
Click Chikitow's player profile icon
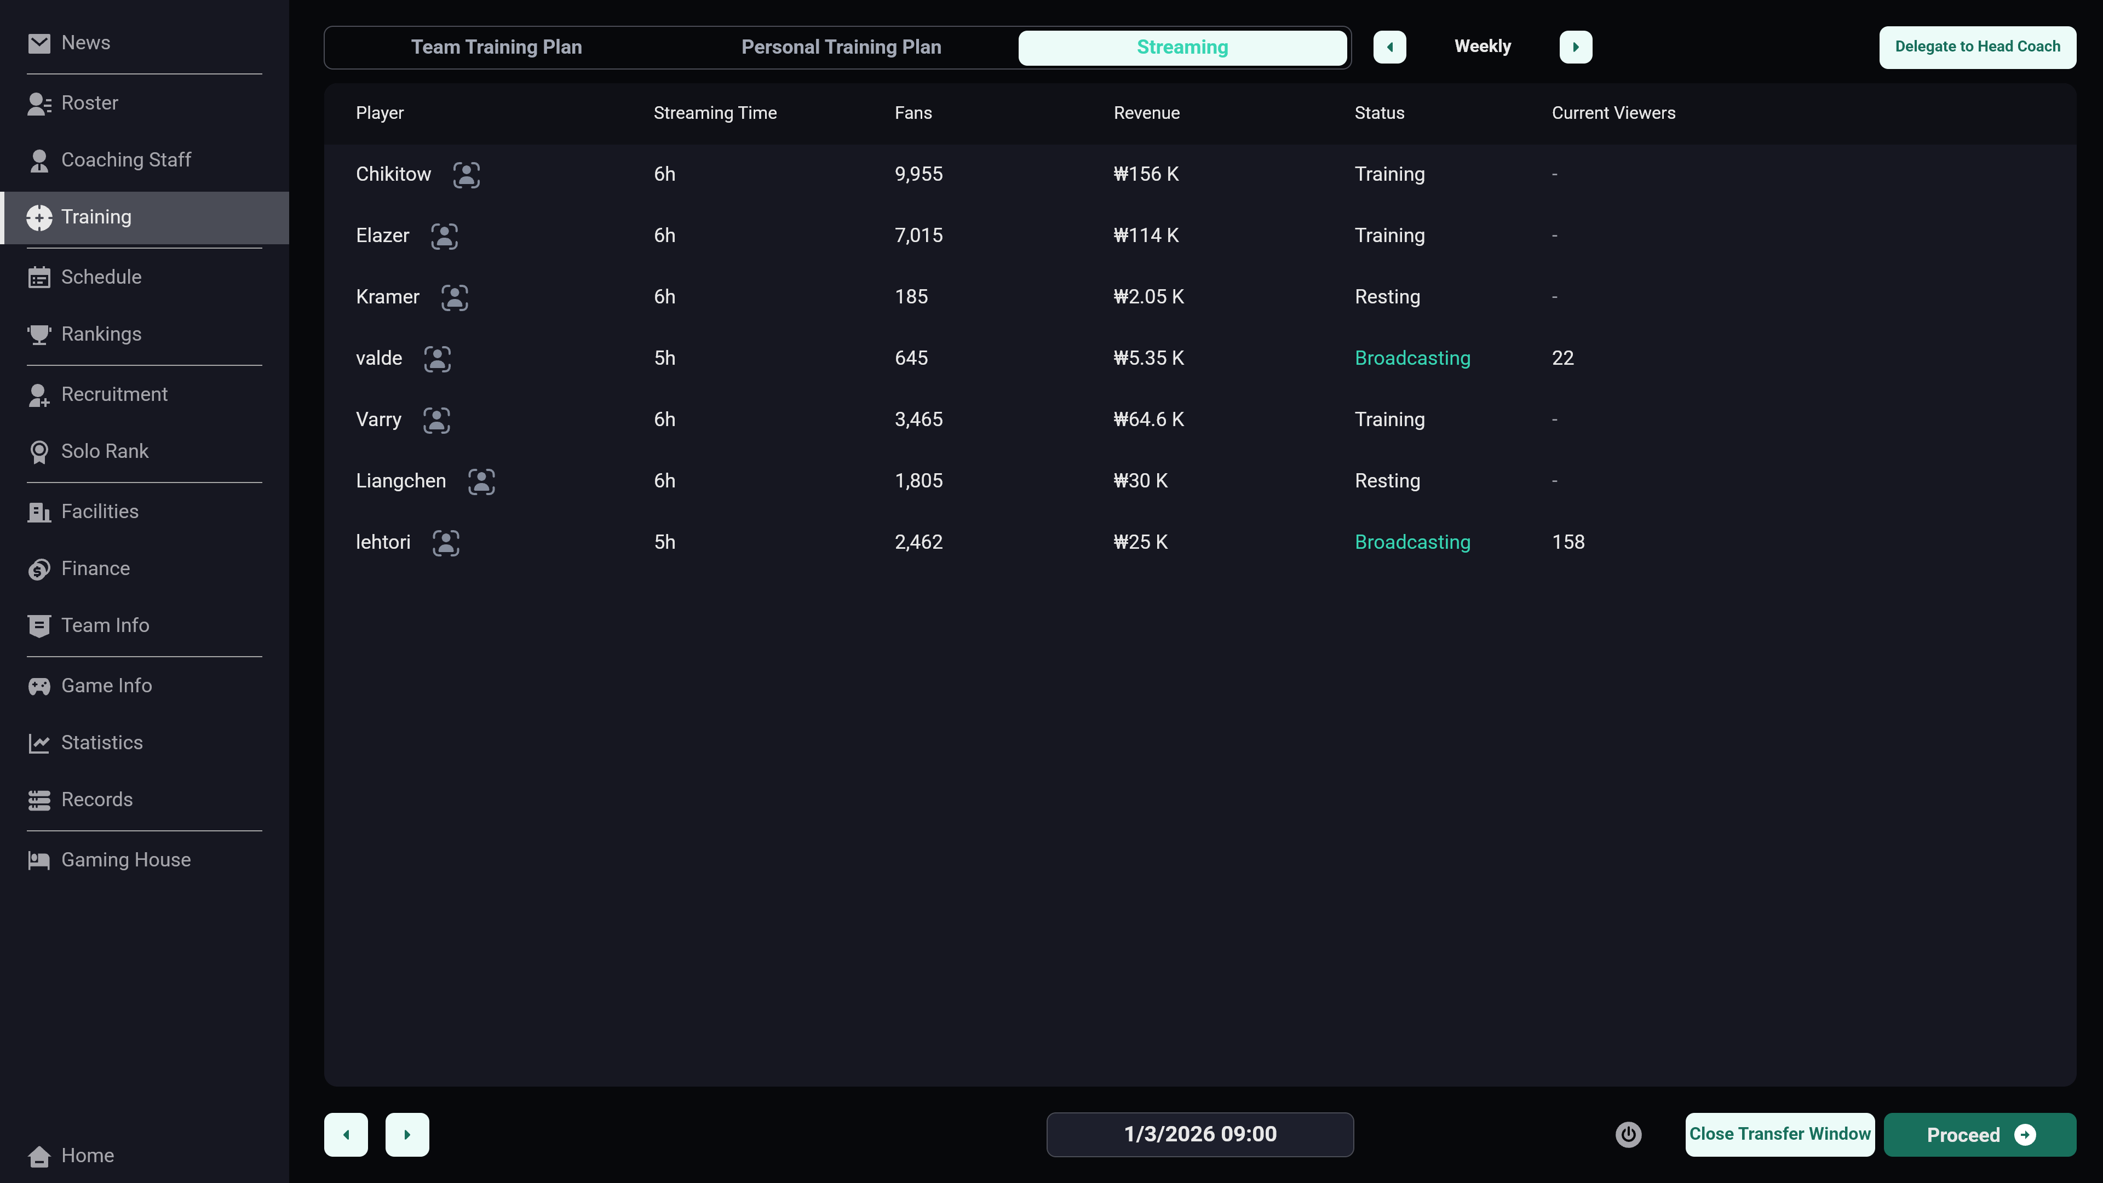click(466, 175)
